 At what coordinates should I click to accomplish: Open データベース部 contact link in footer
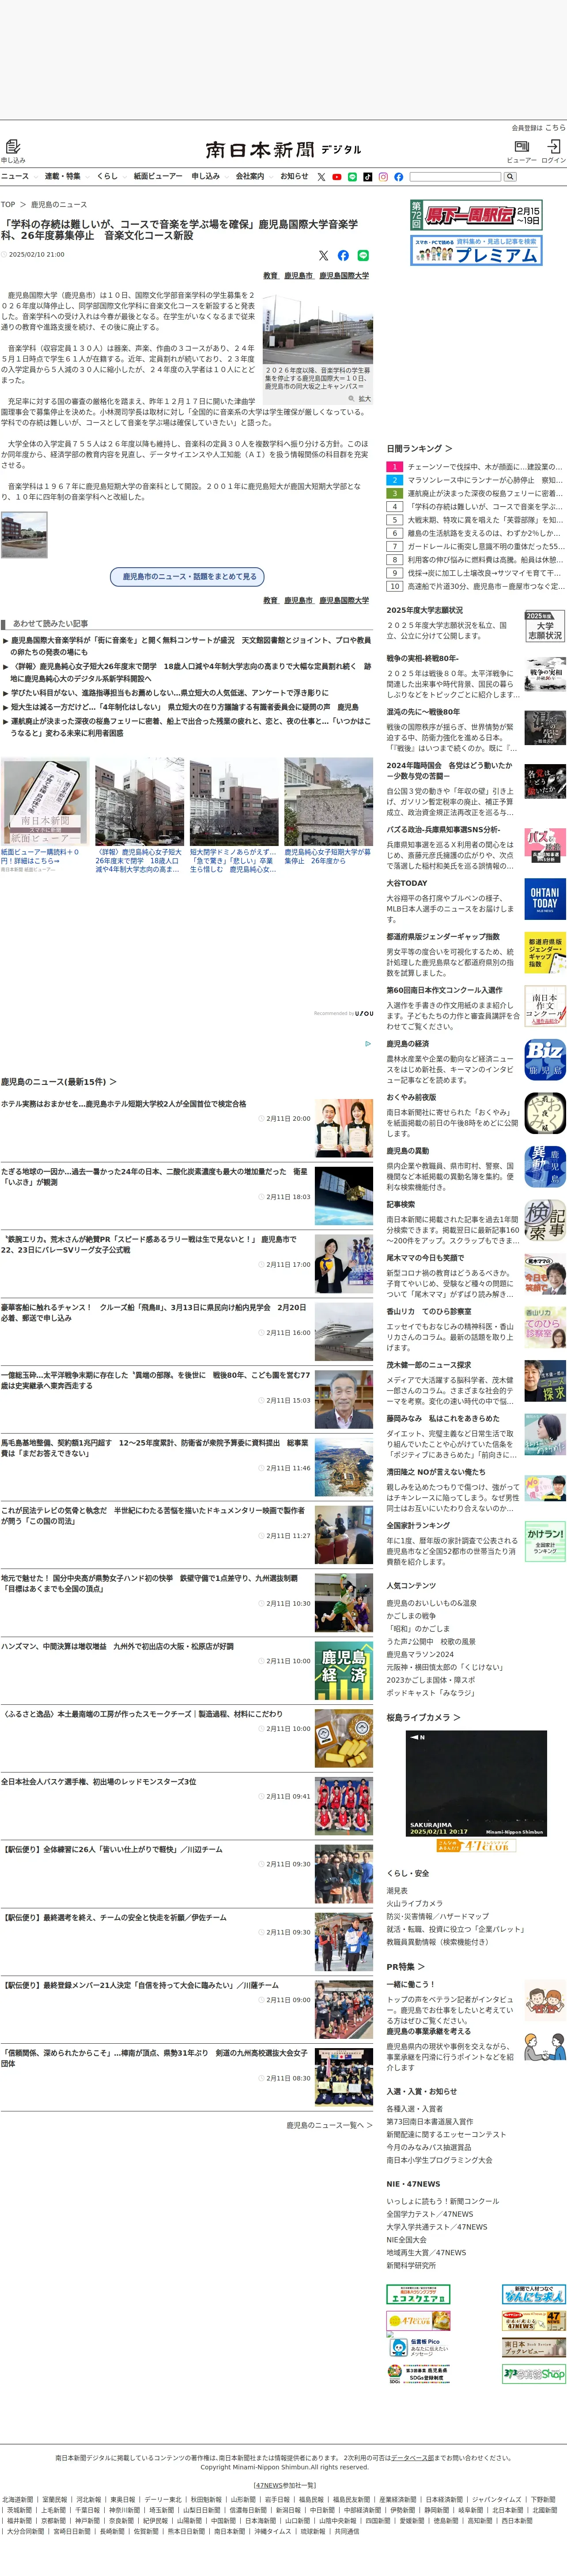click(412, 2457)
